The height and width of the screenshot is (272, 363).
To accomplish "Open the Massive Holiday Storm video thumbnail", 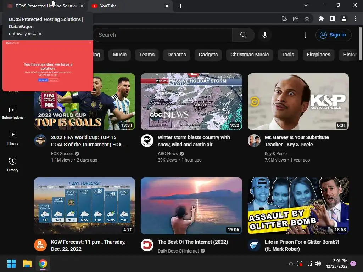I will click(191, 102).
